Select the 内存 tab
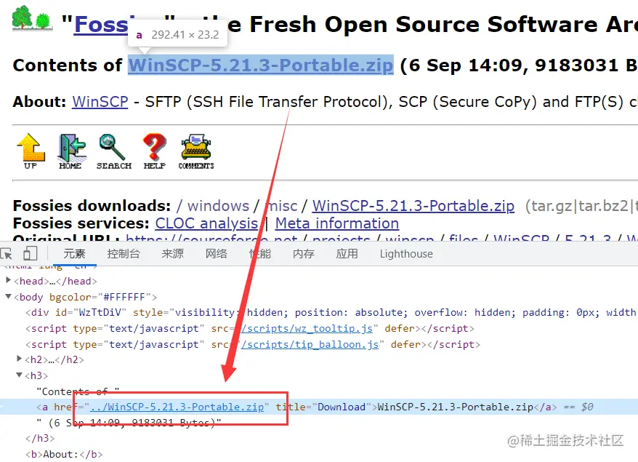This screenshot has height=462, width=638. click(304, 254)
